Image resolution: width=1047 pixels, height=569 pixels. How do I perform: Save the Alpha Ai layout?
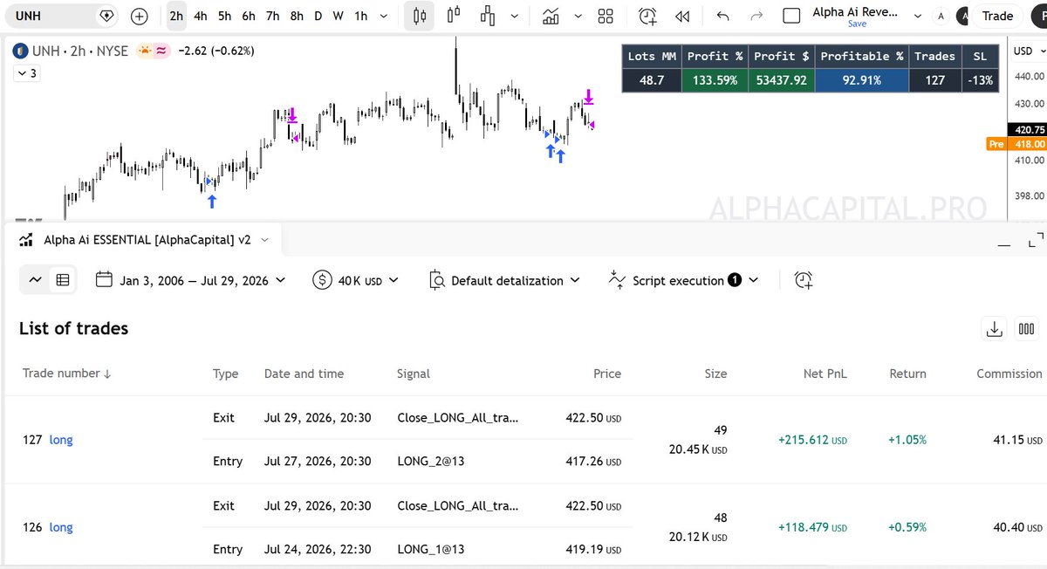pyautogui.click(x=857, y=24)
